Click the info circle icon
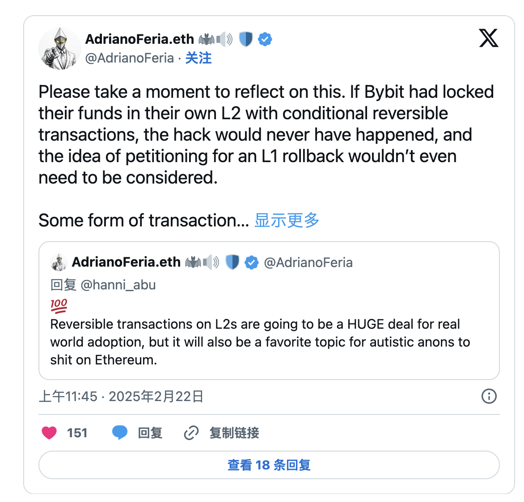 coord(489,396)
